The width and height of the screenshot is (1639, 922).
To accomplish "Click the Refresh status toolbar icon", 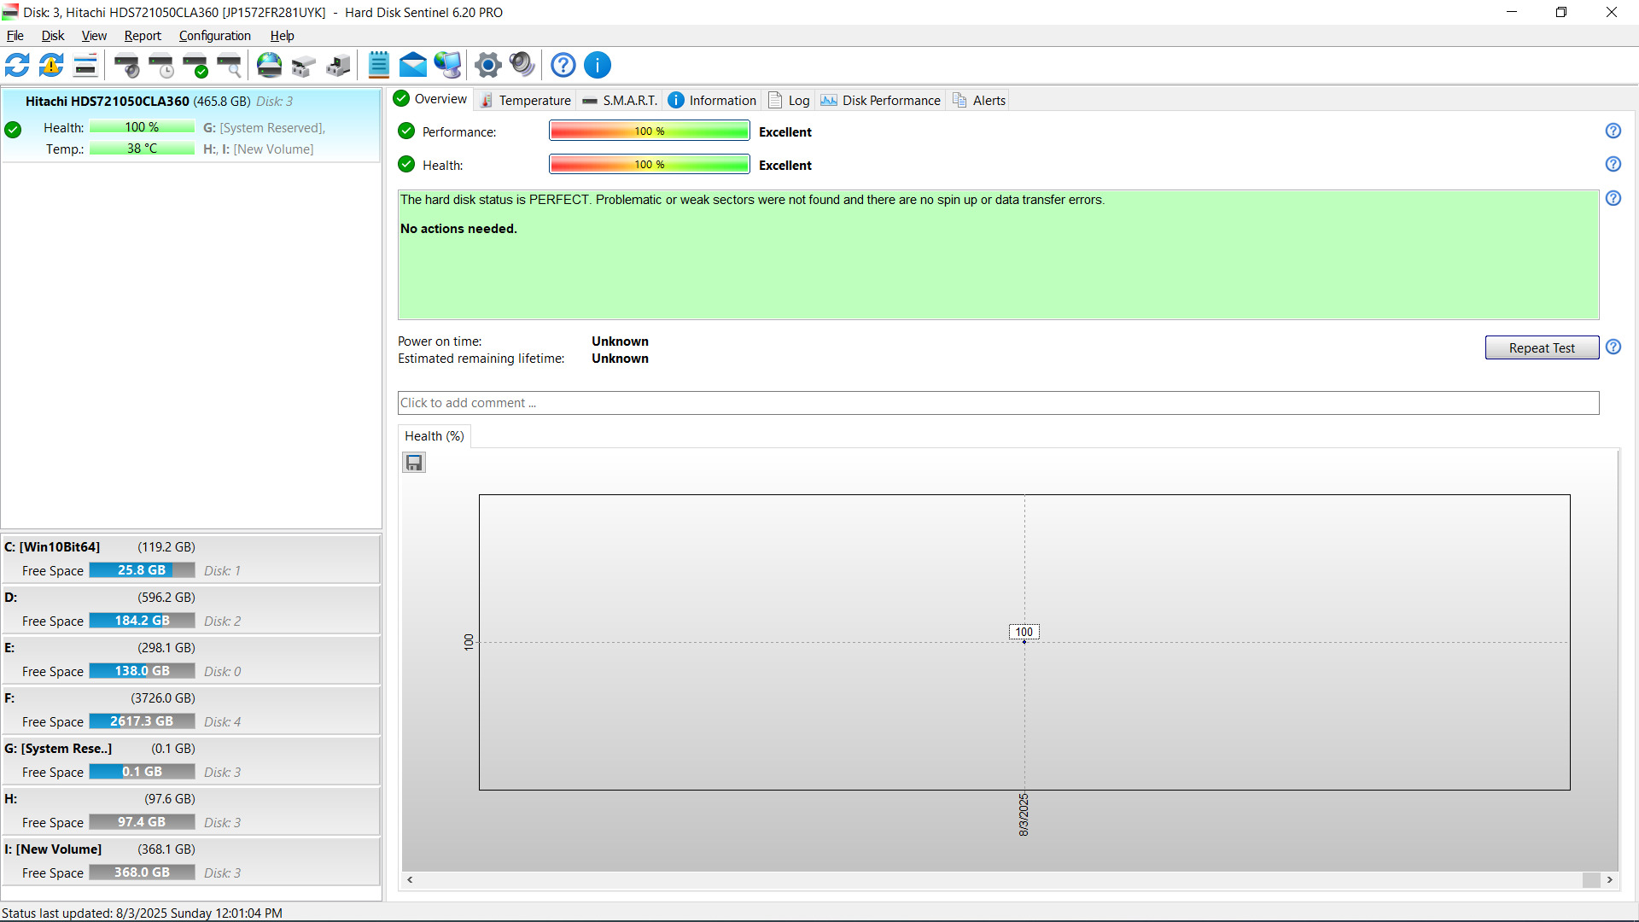I will tap(17, 65).
